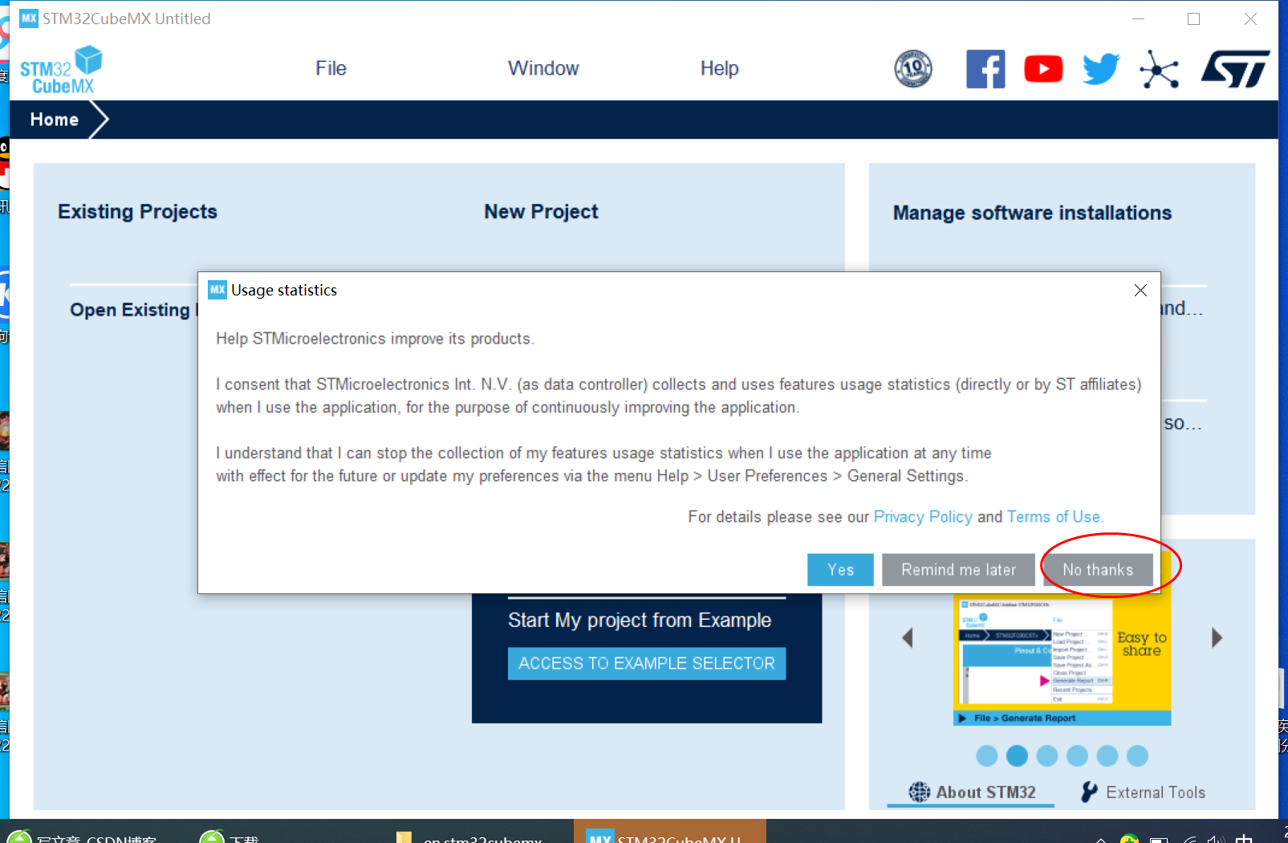Select the fifth carousel dot
Viewport: 1288px width, 843px height.
point(1107,755)
